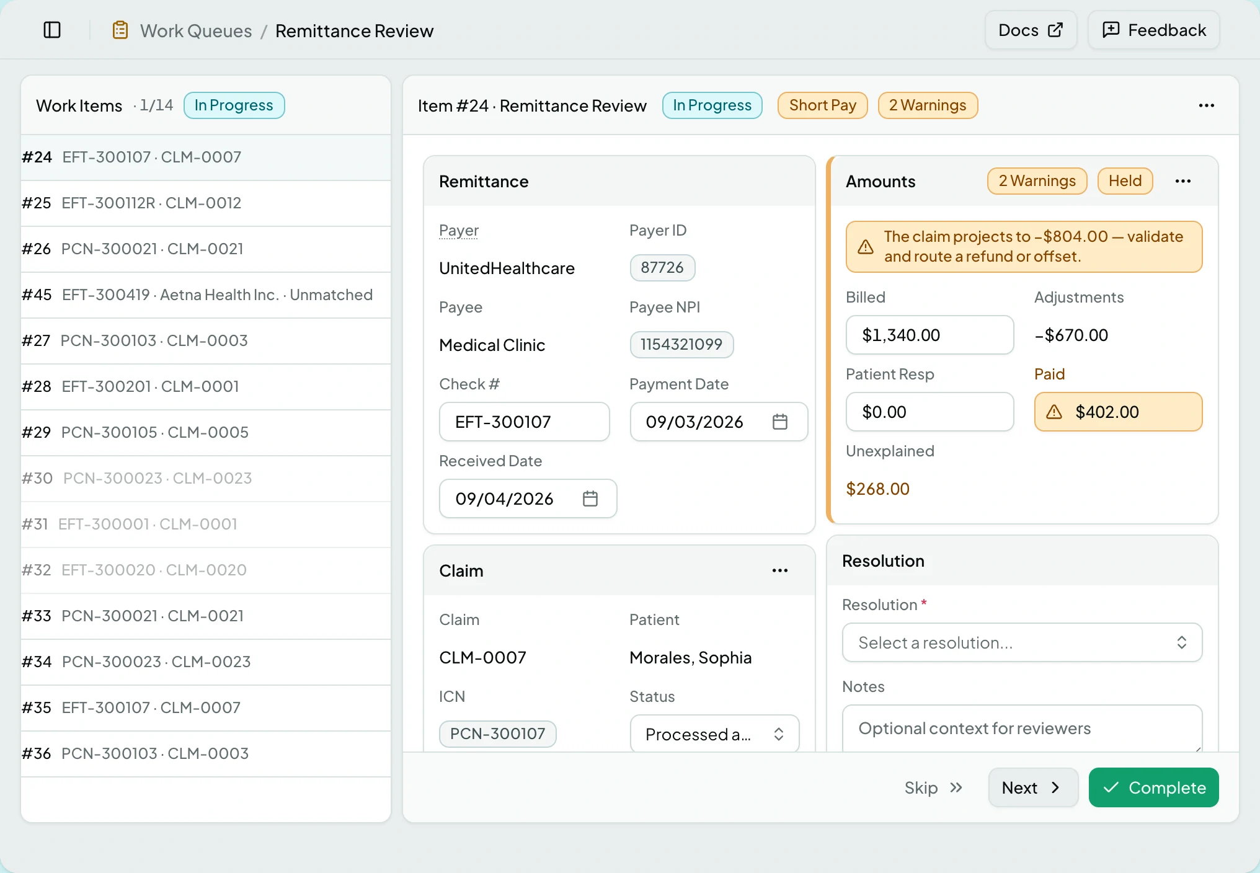Open Received Date calendar picker icon

click(x=590, y=499)
